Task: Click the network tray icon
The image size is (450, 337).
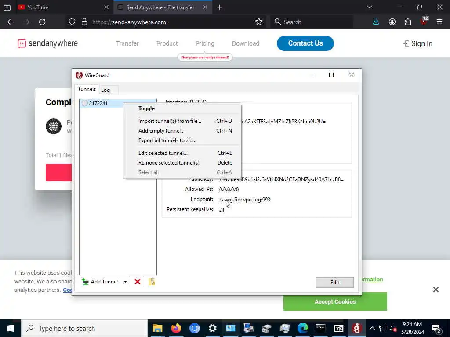Action: [383, 328]
